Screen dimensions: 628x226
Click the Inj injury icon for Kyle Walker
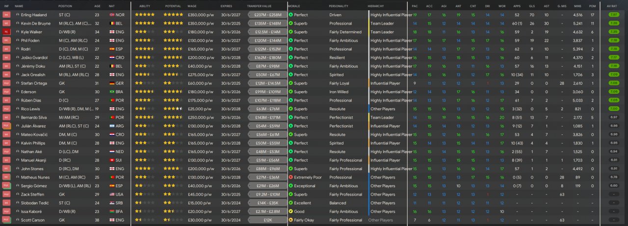[x=6, y=32]
